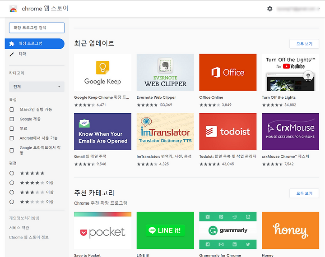Open 서비스 약관 link
The height and width of the screenshot is (257, 325).
[x=19, y=228]
